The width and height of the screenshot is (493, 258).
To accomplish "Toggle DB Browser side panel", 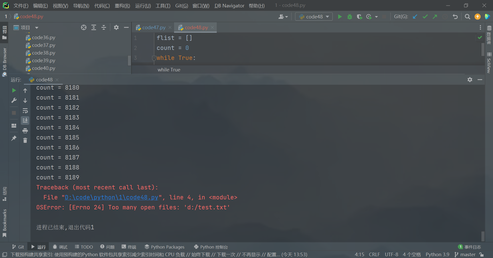I will click(5, 62).
